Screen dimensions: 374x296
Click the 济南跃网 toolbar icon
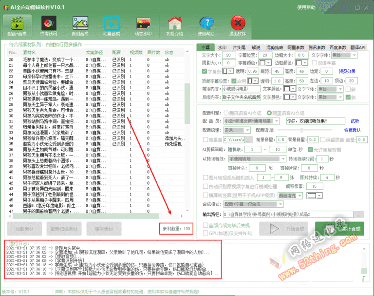coord(48,26)
